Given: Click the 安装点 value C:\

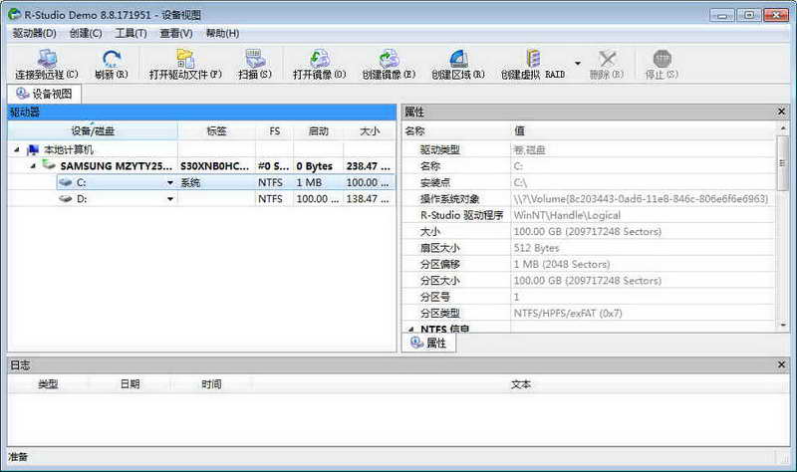Looking at the screenshot, I should [x=520, y=182].
